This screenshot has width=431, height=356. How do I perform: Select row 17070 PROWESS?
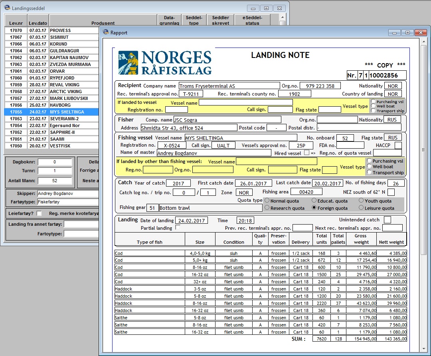51,30
